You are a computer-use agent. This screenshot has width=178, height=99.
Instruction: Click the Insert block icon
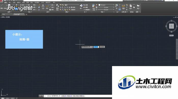81,6
